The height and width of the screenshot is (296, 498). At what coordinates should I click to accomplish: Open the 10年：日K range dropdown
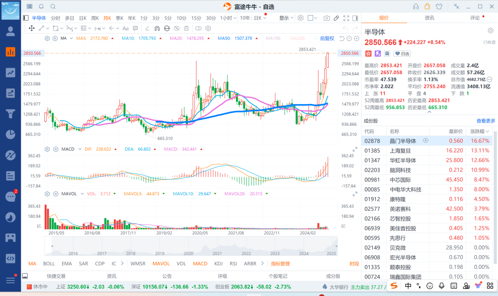tap(253, 18)
